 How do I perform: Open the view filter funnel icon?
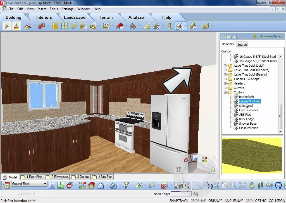pos(126,185)
